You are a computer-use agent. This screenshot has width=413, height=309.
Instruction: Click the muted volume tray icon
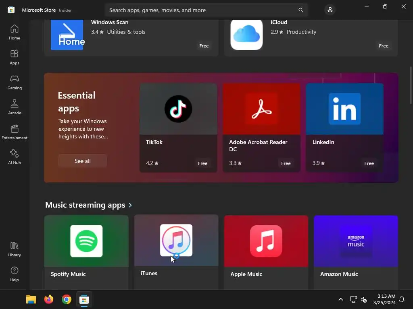coord(364,299)
